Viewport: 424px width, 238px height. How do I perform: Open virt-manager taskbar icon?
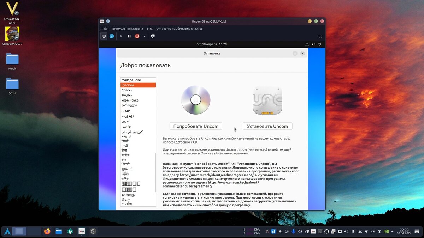pos(82,231)
